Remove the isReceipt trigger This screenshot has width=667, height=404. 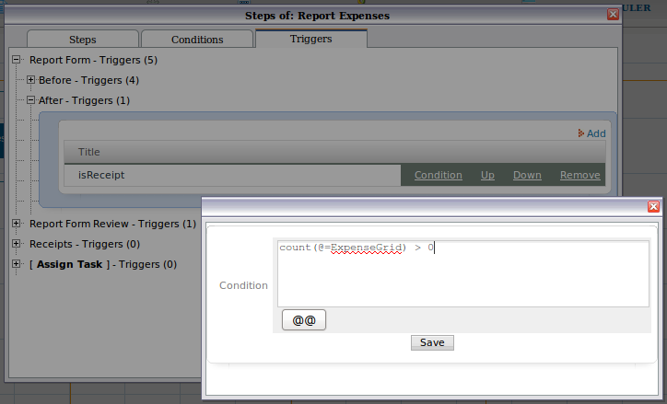pos(579,175)
